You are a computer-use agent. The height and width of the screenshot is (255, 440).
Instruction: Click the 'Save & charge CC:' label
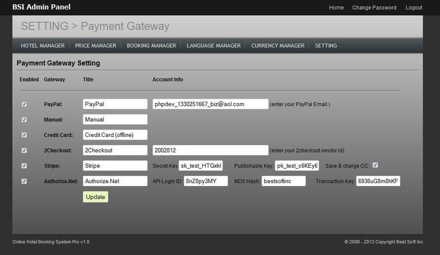click(x=347, y=166)
